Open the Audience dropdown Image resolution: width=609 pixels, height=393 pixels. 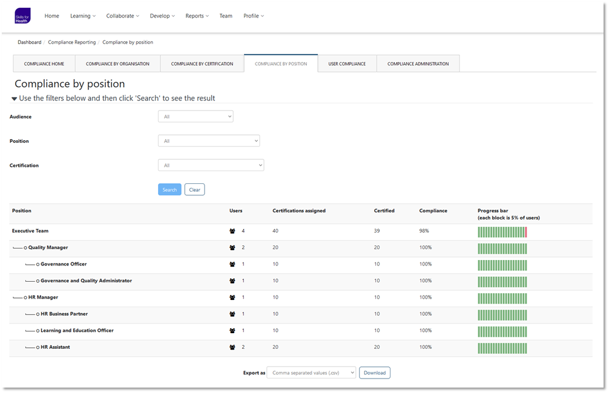[x=196, y=116]
